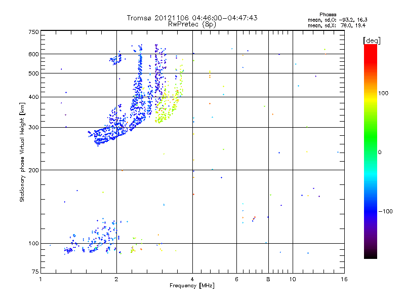This screenshot has height=304, width=405.
Task: Select the 'RwPretec (8p)' subtitle text
Action: (192, 24)
